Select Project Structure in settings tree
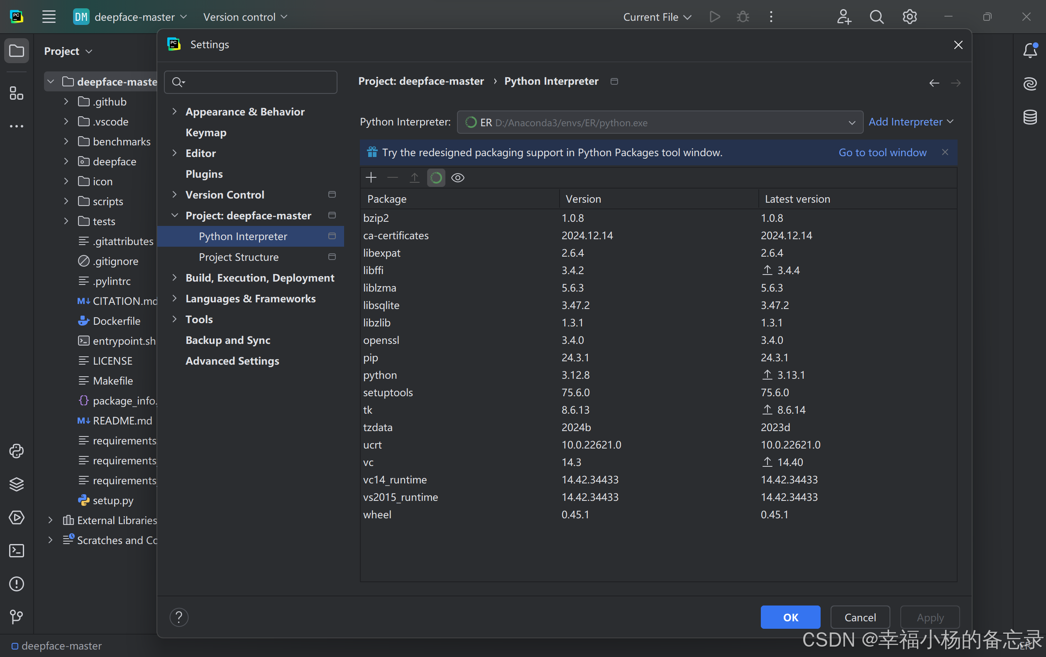The image size is (1046, 657). pyautogui.click(x=238, y=257)
